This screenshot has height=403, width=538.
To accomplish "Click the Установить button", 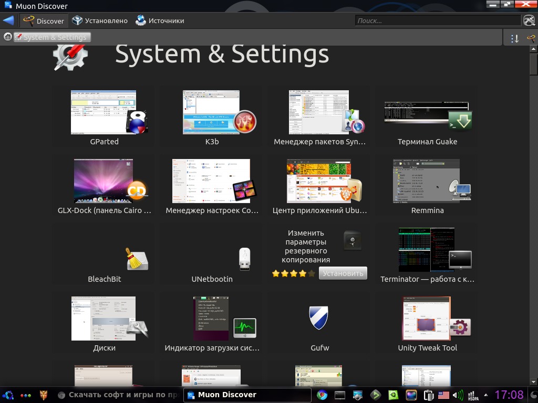I will pyautogui.click(x=343, y=273).
